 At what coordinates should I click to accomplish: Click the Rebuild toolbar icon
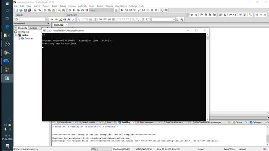pyautogui.click(x=82, y=10)
